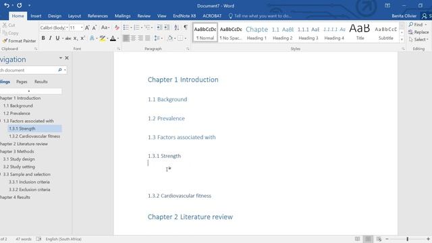The width and height of the screenshot is (432, 243).
Task: Click the Format Painter button
Action: (x=20, y=40)
